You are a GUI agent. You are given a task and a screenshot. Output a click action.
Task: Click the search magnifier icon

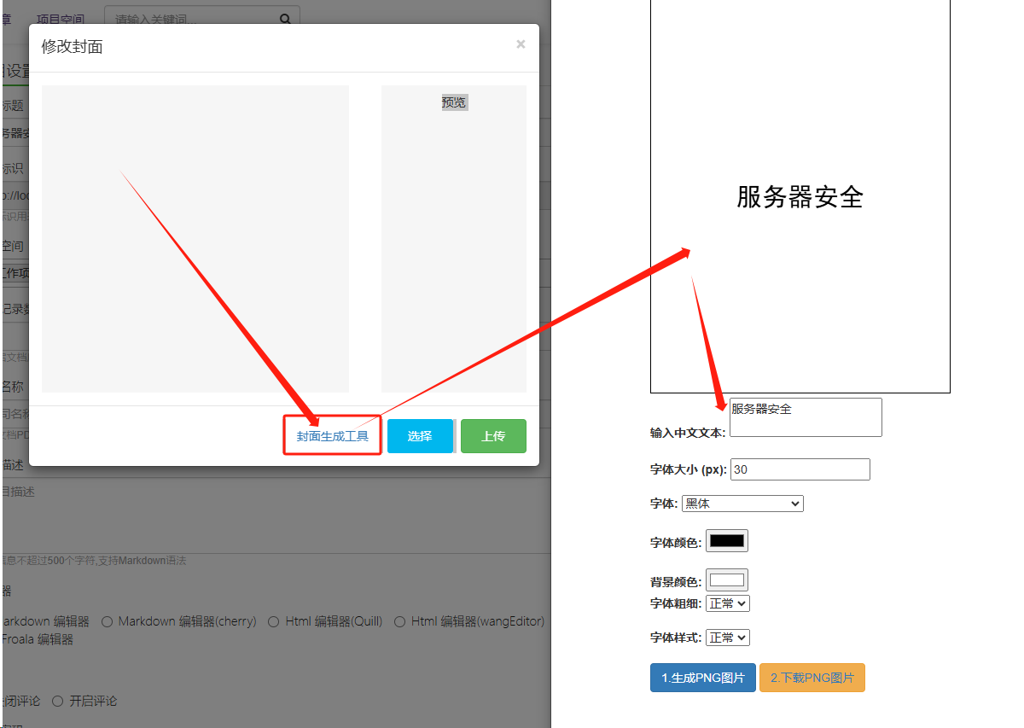click(x=285, y=19)
